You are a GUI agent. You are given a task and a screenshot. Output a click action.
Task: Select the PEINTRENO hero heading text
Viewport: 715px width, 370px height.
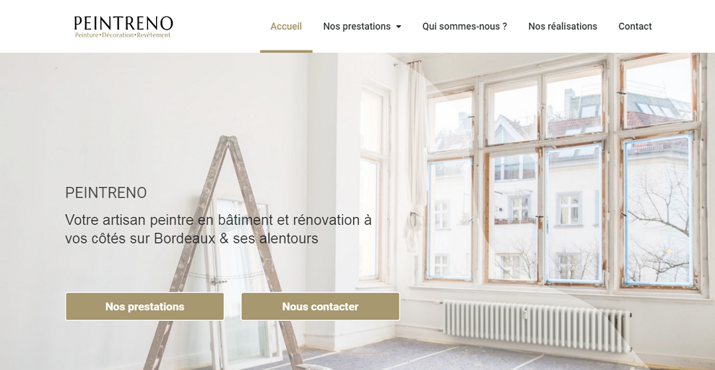tap(105, 193)
